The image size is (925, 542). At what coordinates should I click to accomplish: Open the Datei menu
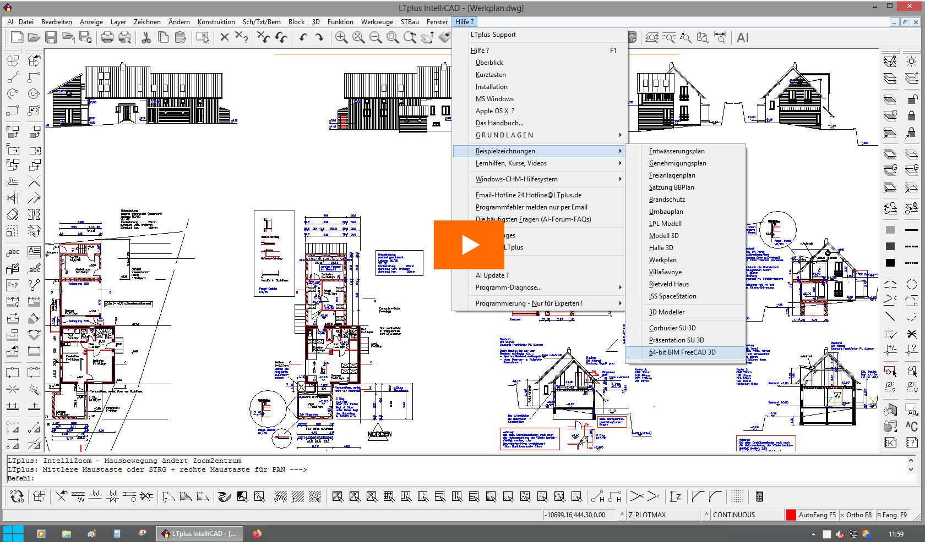pos(26,22)
